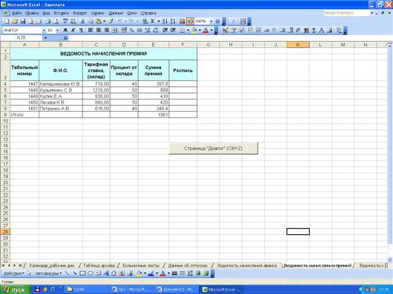The image size is (393, 294).
Task: Activate the Format Painter brush icon
Action: tap(111, 21)
